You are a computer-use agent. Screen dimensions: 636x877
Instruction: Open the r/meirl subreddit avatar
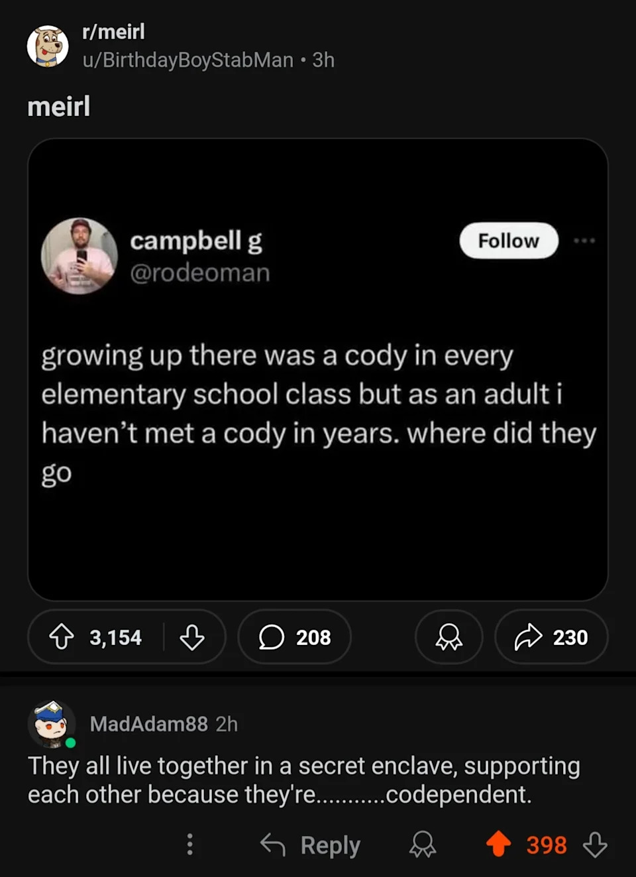[x=48, y=46]
